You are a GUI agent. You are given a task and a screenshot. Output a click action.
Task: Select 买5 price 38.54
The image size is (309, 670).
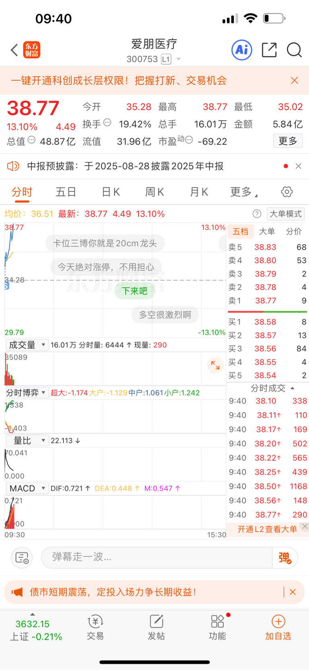265,375
